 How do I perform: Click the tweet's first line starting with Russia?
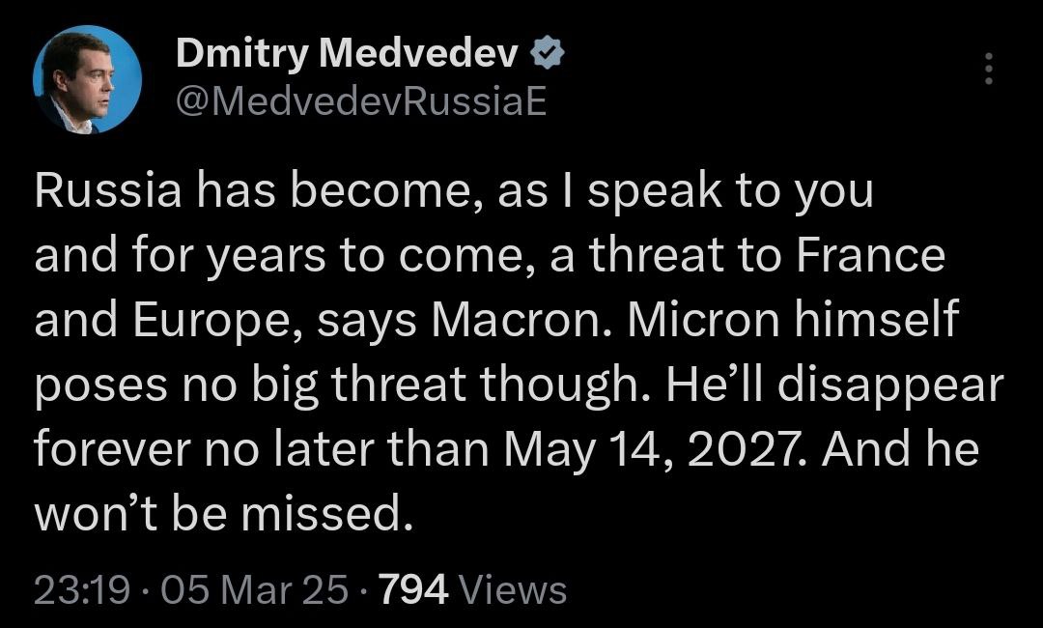click(x=454, y=191)
